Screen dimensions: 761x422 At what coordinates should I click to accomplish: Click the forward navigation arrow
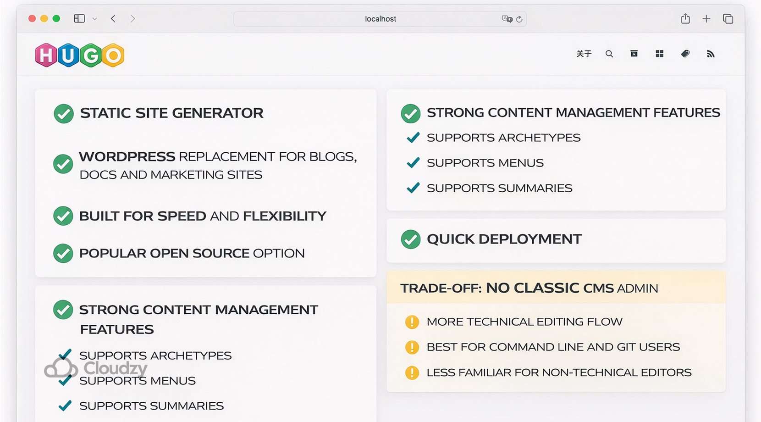[132, 19]
